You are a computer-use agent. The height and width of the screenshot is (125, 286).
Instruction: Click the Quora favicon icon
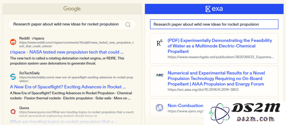(x=13, y=112)
